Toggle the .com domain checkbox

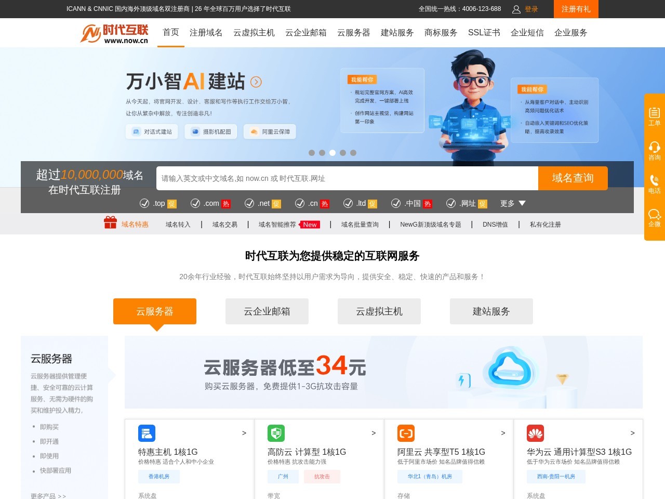[195, 203]
